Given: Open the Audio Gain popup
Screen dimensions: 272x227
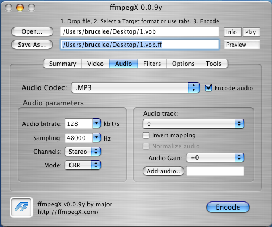Looking at the screenshot, I should click(x=215, y=157).
